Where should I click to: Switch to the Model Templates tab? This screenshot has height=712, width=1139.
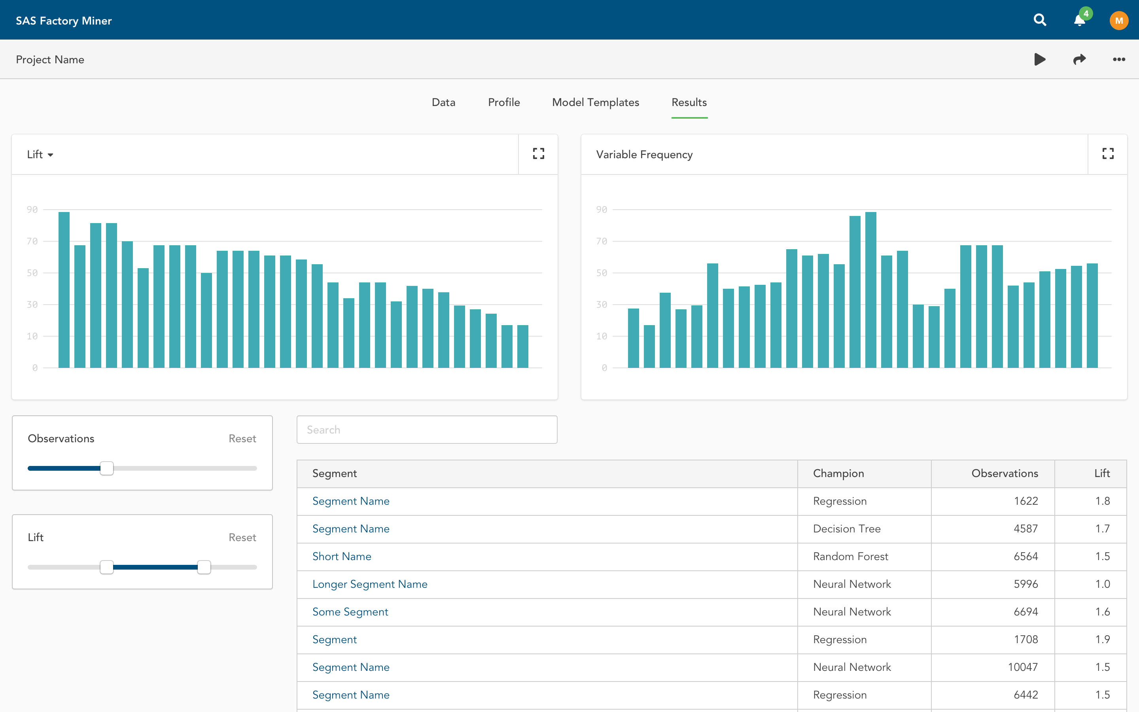(x=595, y=102)
